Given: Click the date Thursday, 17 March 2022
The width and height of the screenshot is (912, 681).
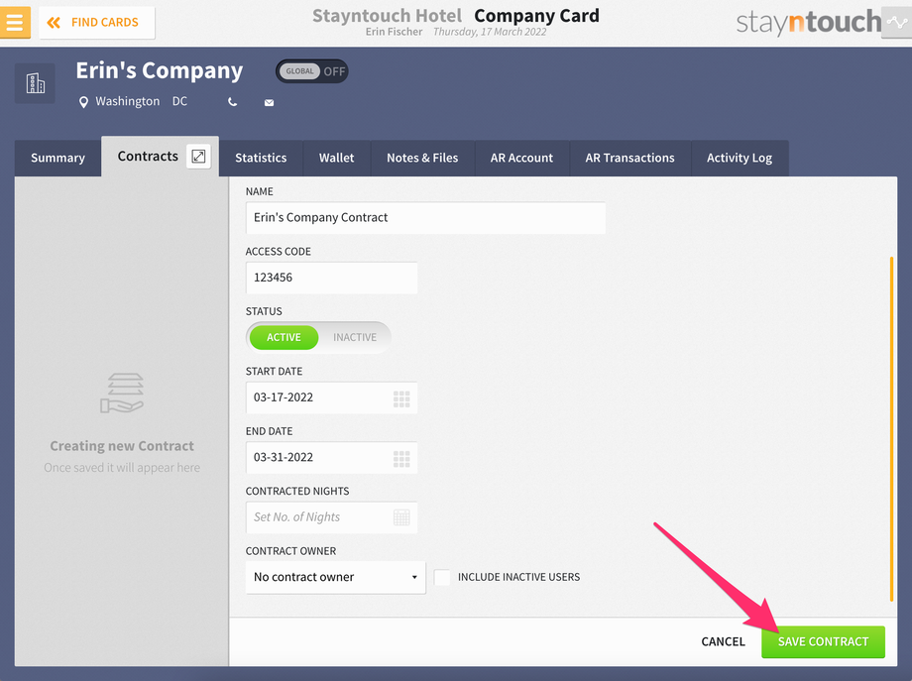Looking at the screenshot, I should pyautogui.click(x=490, y=32).
